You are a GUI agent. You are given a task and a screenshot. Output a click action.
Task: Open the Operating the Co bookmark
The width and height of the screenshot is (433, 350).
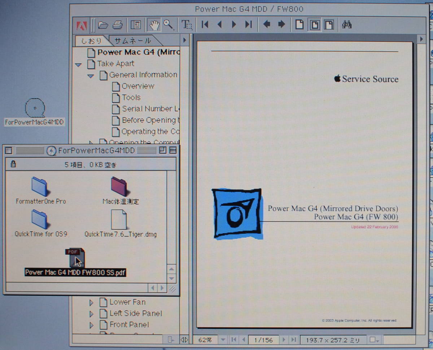pyautogui.click(x=150, y=132)
